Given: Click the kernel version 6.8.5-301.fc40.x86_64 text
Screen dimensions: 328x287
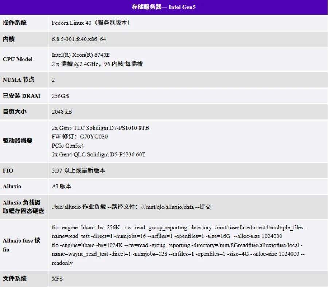Looking at the screenshot, I should click(79, 39).
